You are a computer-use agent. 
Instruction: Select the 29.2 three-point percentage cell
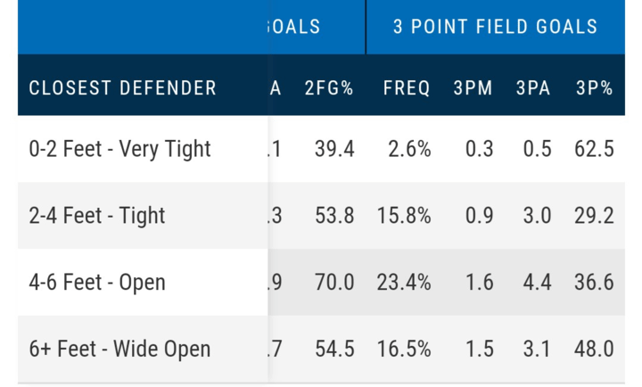point(594,215)
